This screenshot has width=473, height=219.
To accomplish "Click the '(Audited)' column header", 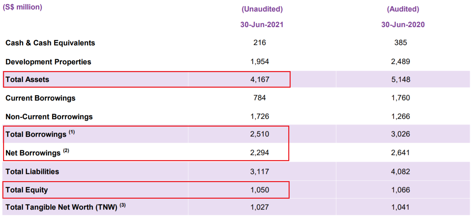I will [403, 9].
